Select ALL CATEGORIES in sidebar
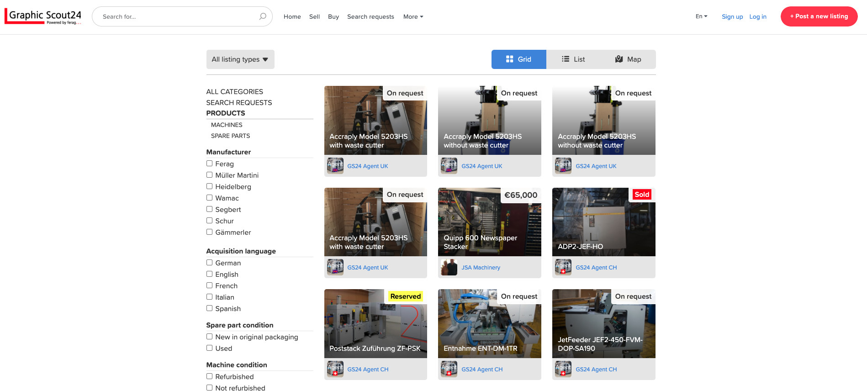Image resolution: width=867 pixels, height=391 pixels. coord(235,92)
